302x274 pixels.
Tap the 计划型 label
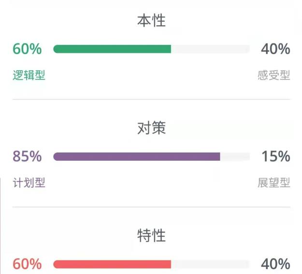(29, 183)
